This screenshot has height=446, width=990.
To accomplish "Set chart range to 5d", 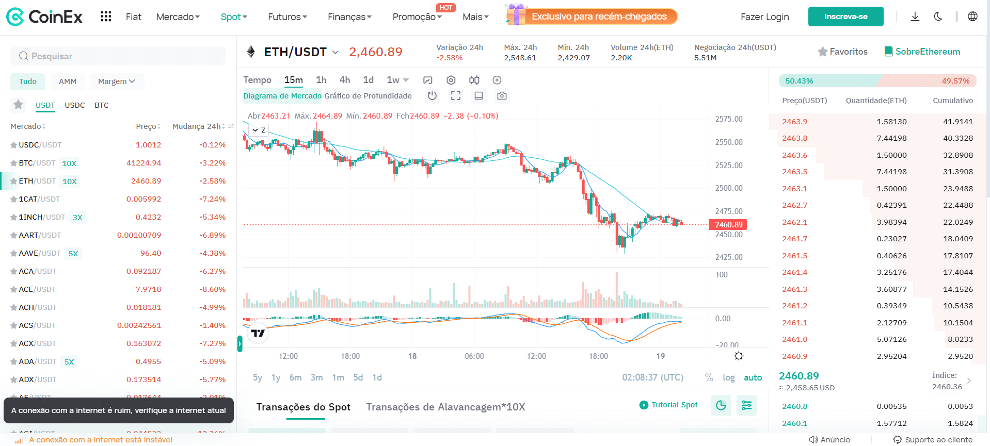I will pyautogui.click(x=358, y=377).
